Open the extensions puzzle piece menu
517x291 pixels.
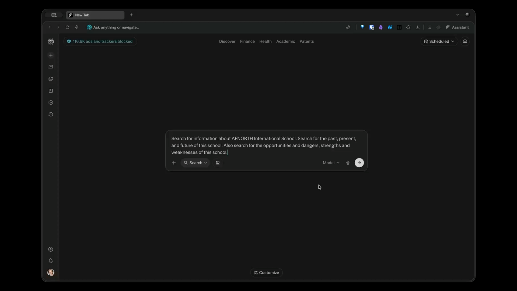coord(408,27)
